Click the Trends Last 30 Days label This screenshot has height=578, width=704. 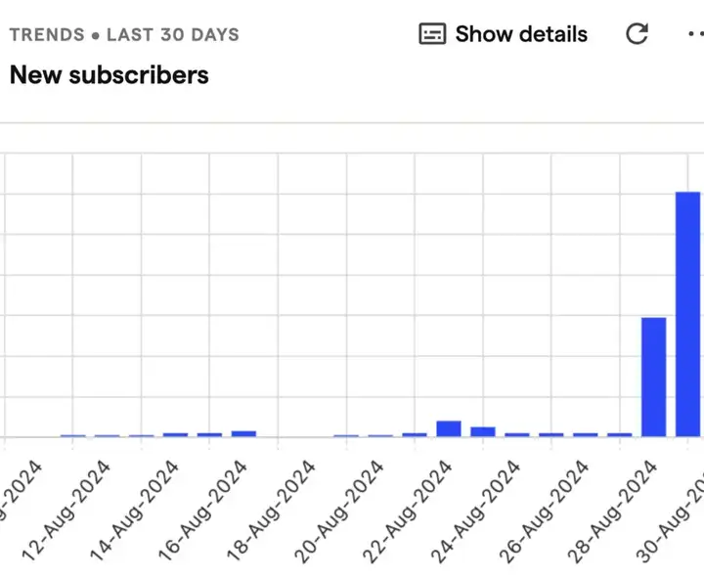[124, 34]
